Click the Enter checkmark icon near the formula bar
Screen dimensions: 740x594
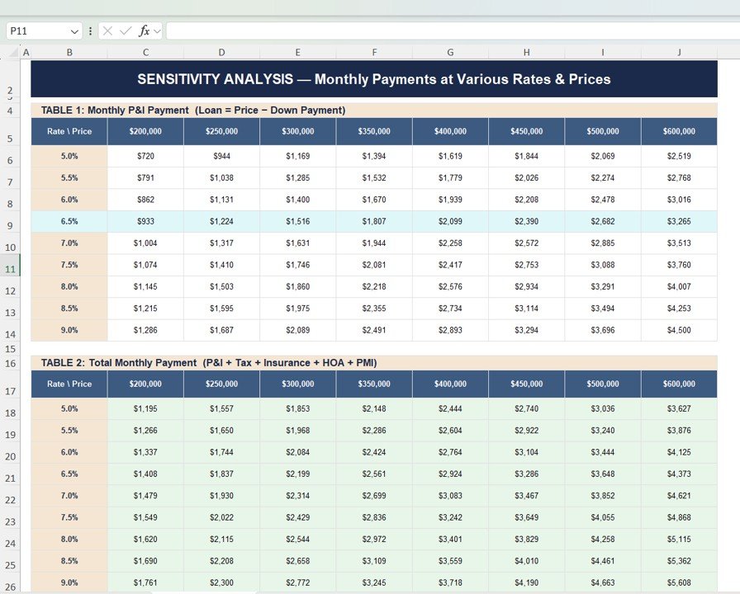[x=126, y=31]
